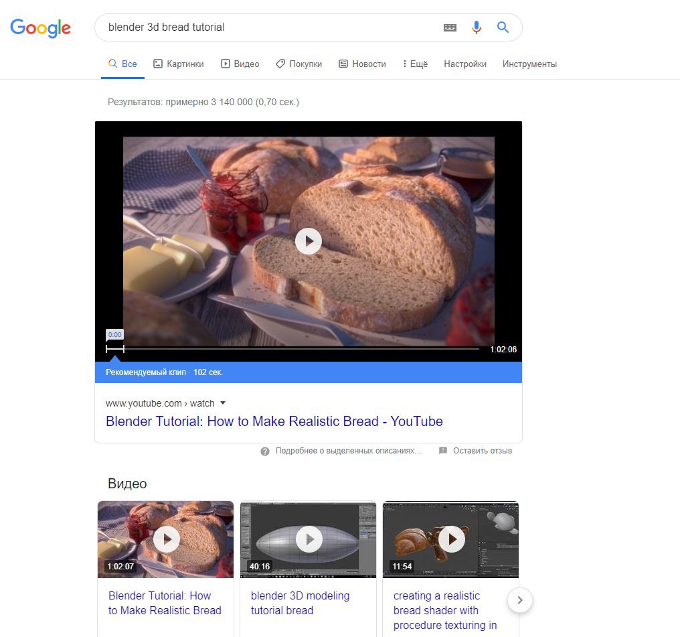Open 'Blender Tutorial: How to Make Realistic Bread' card title
The height and width of the screenshot is (637, 680).
pos(165,603)
